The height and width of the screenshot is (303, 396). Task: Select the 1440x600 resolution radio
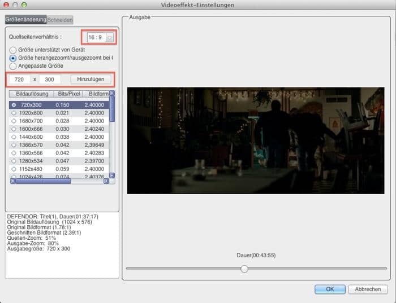pos(14,137)
